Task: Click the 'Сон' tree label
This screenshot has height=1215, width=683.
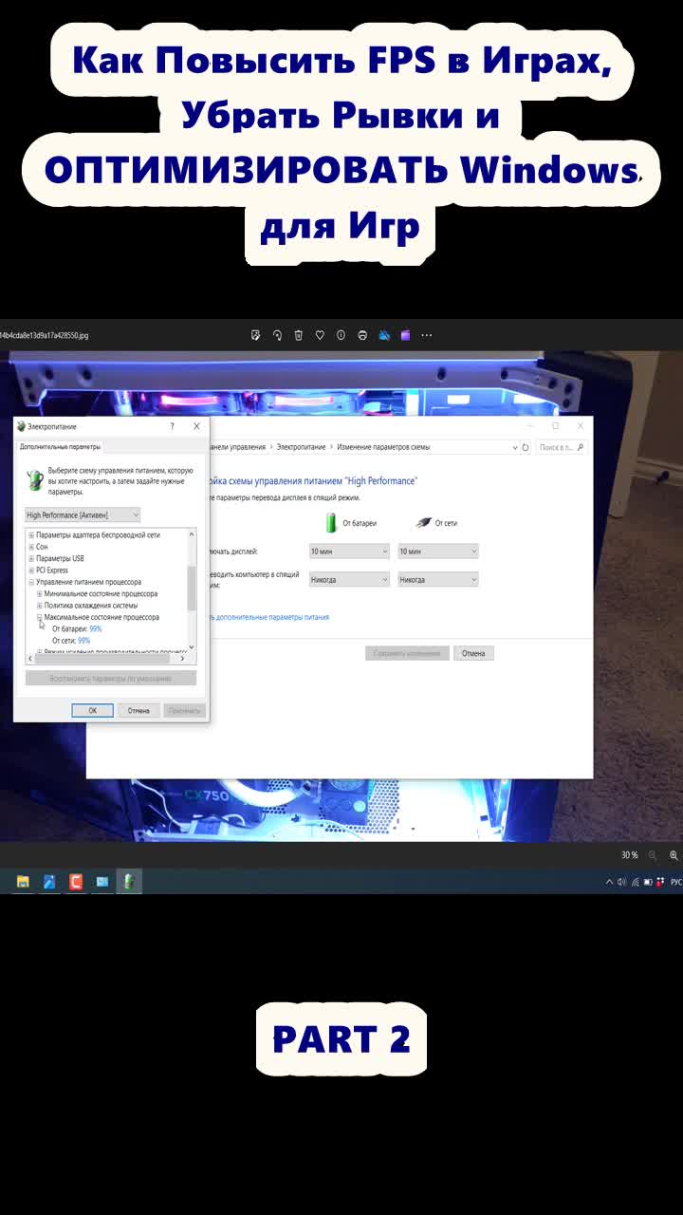Action: (42, 547)
